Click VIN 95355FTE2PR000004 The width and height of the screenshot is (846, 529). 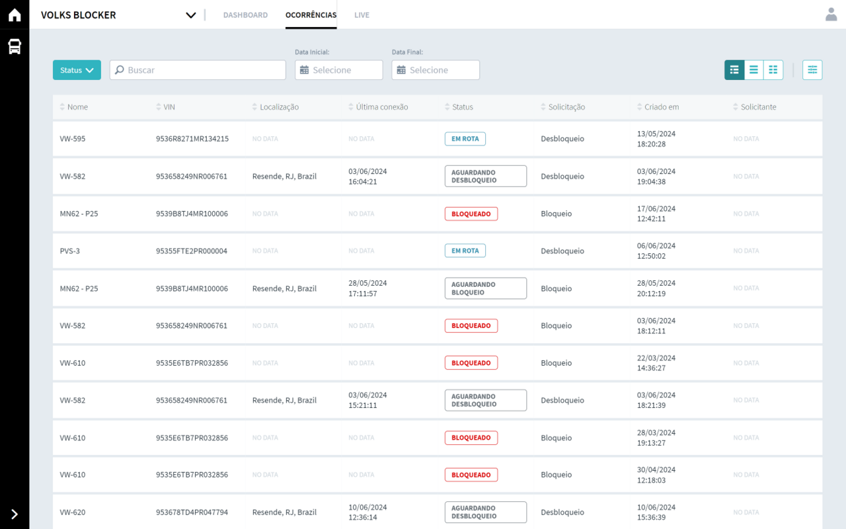pos(192,251)
